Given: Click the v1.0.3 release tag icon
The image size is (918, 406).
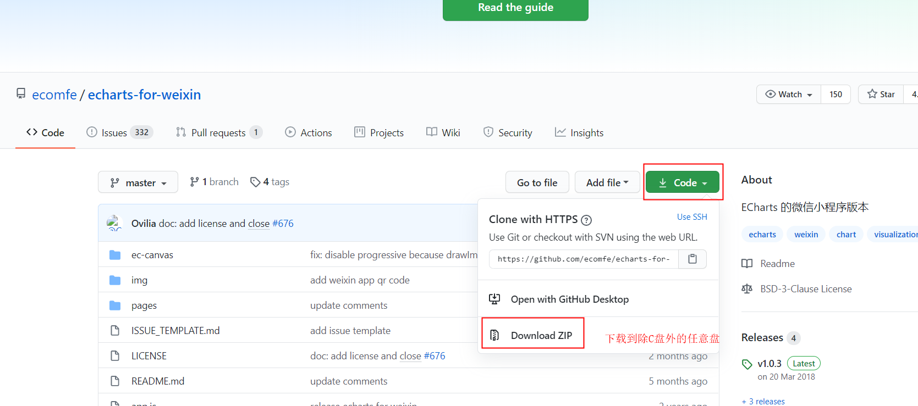Looking at the screenshot, I should pyautogui.click(x=747, y=364).
